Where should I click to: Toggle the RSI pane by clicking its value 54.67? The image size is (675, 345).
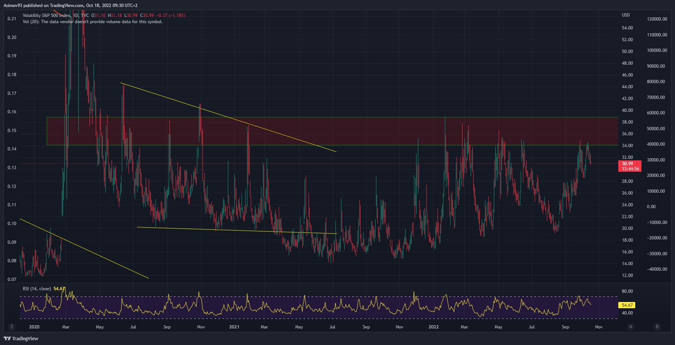(x=59, y=288)
